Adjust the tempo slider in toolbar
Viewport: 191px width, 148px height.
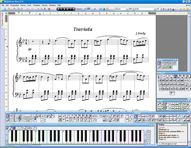point(79,9)
